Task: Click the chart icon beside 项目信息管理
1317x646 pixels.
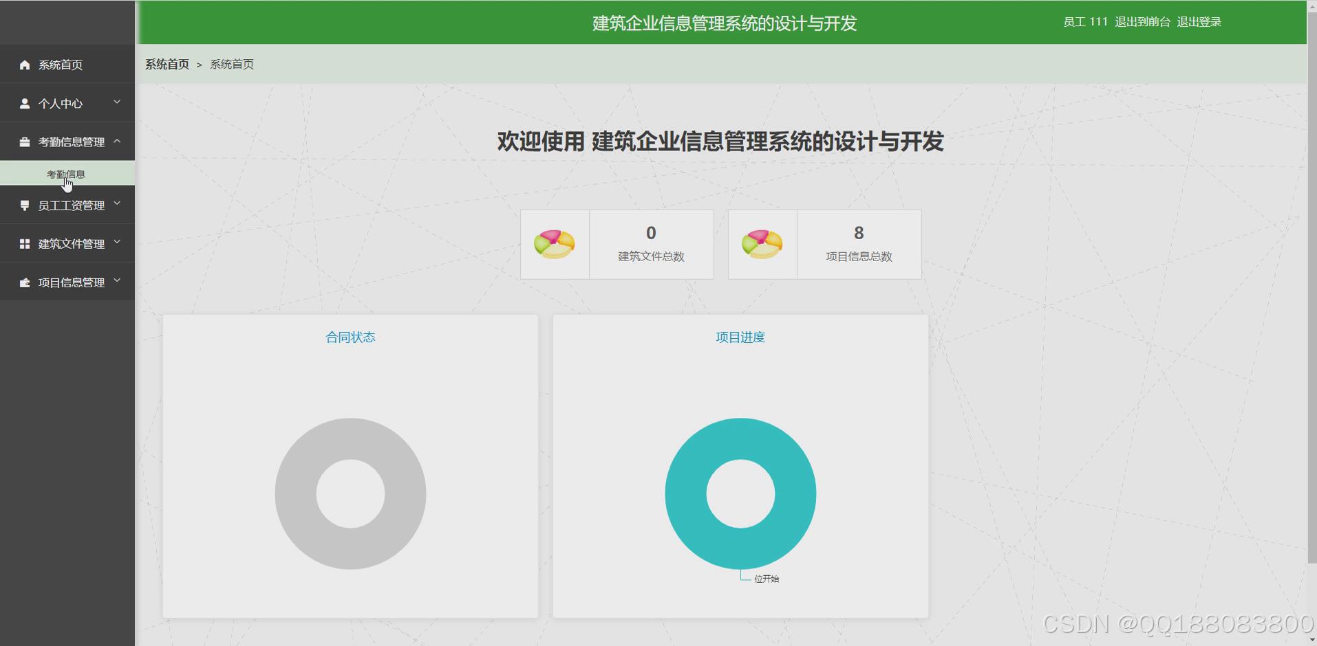Action: tap(25, 282)
